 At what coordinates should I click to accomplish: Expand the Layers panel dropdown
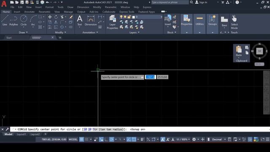point(134,33)
